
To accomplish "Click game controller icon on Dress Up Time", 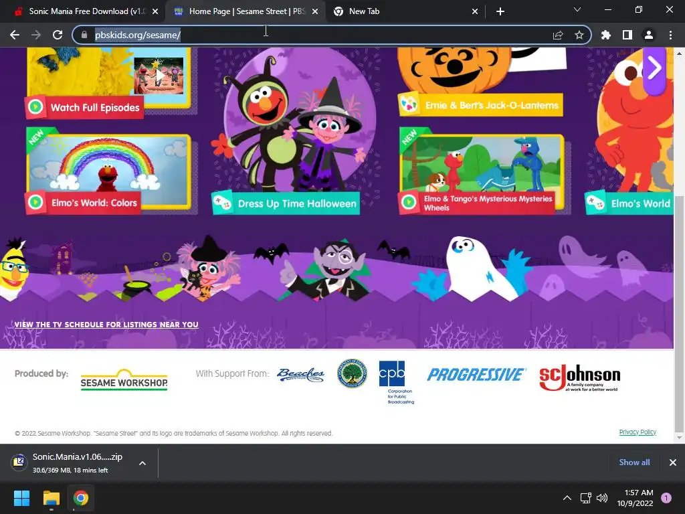I will [222, 203].
